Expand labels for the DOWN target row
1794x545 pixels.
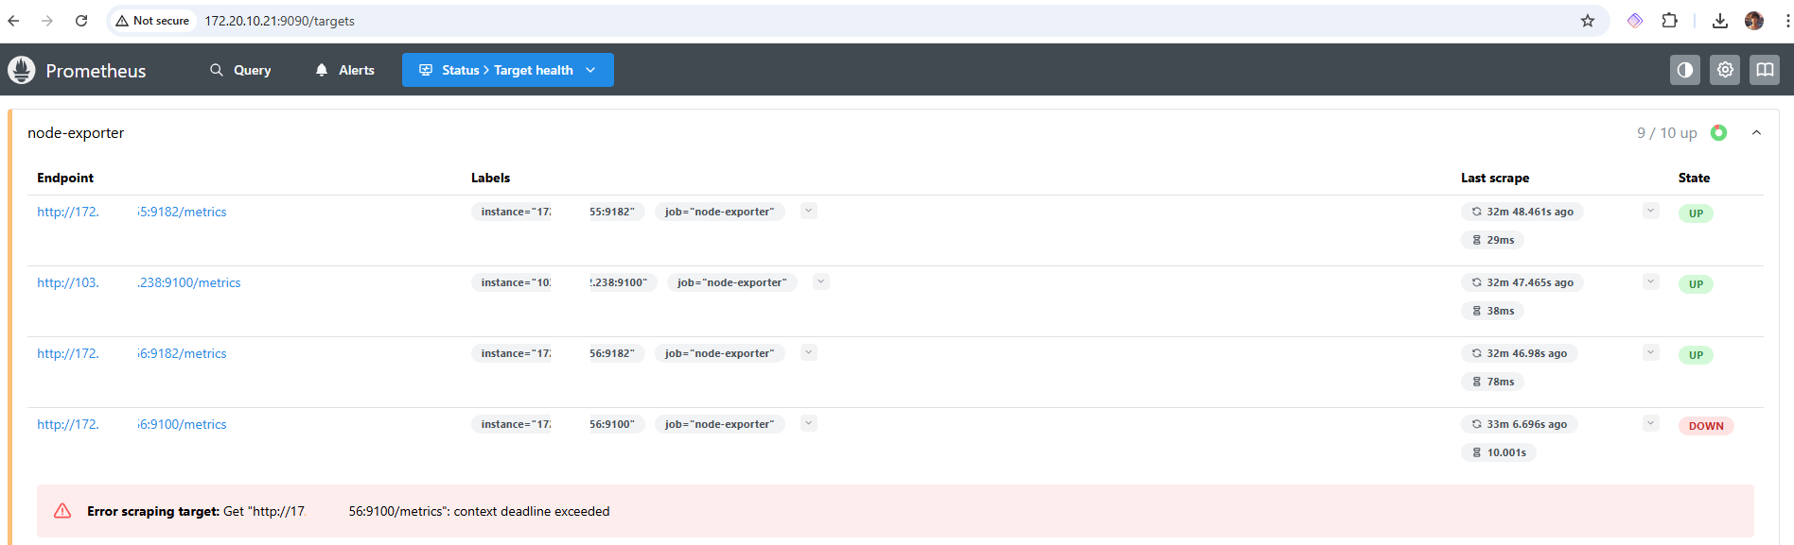pyautogui.click(x=809, y=423)
